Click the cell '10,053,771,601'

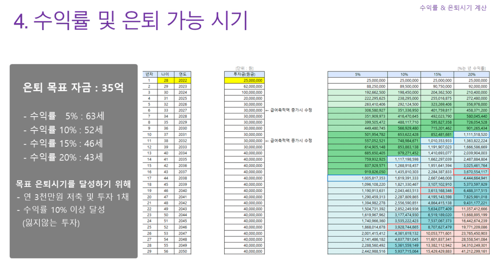coord(437,234)
